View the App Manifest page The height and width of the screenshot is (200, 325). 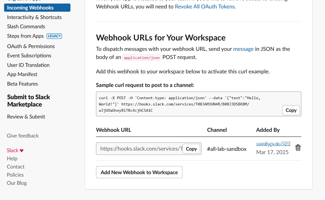[x=22, y=74]
